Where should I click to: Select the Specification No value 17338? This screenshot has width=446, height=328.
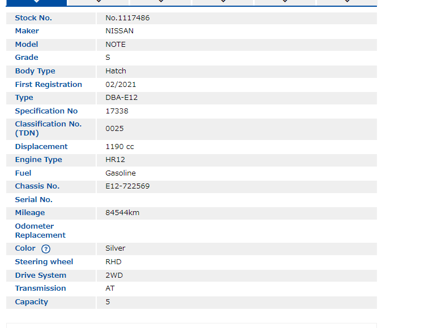tap(117, 111)
